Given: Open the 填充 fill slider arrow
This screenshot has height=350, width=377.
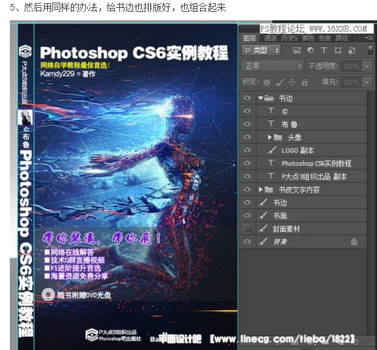Looking at the screenshot, I should (367, 82).
